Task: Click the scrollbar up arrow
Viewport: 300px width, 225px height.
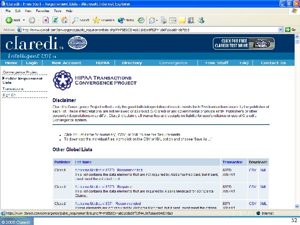Action: point(297,37)
